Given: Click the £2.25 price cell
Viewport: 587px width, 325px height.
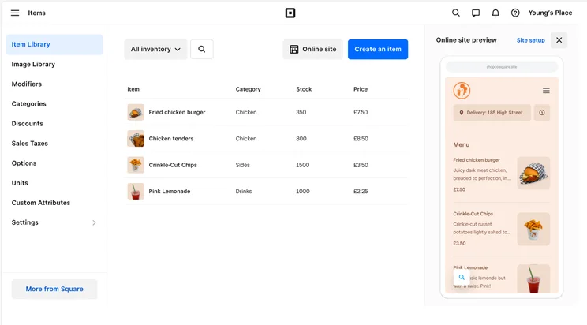Looking at the screenshot, I should tap(361, 192).
